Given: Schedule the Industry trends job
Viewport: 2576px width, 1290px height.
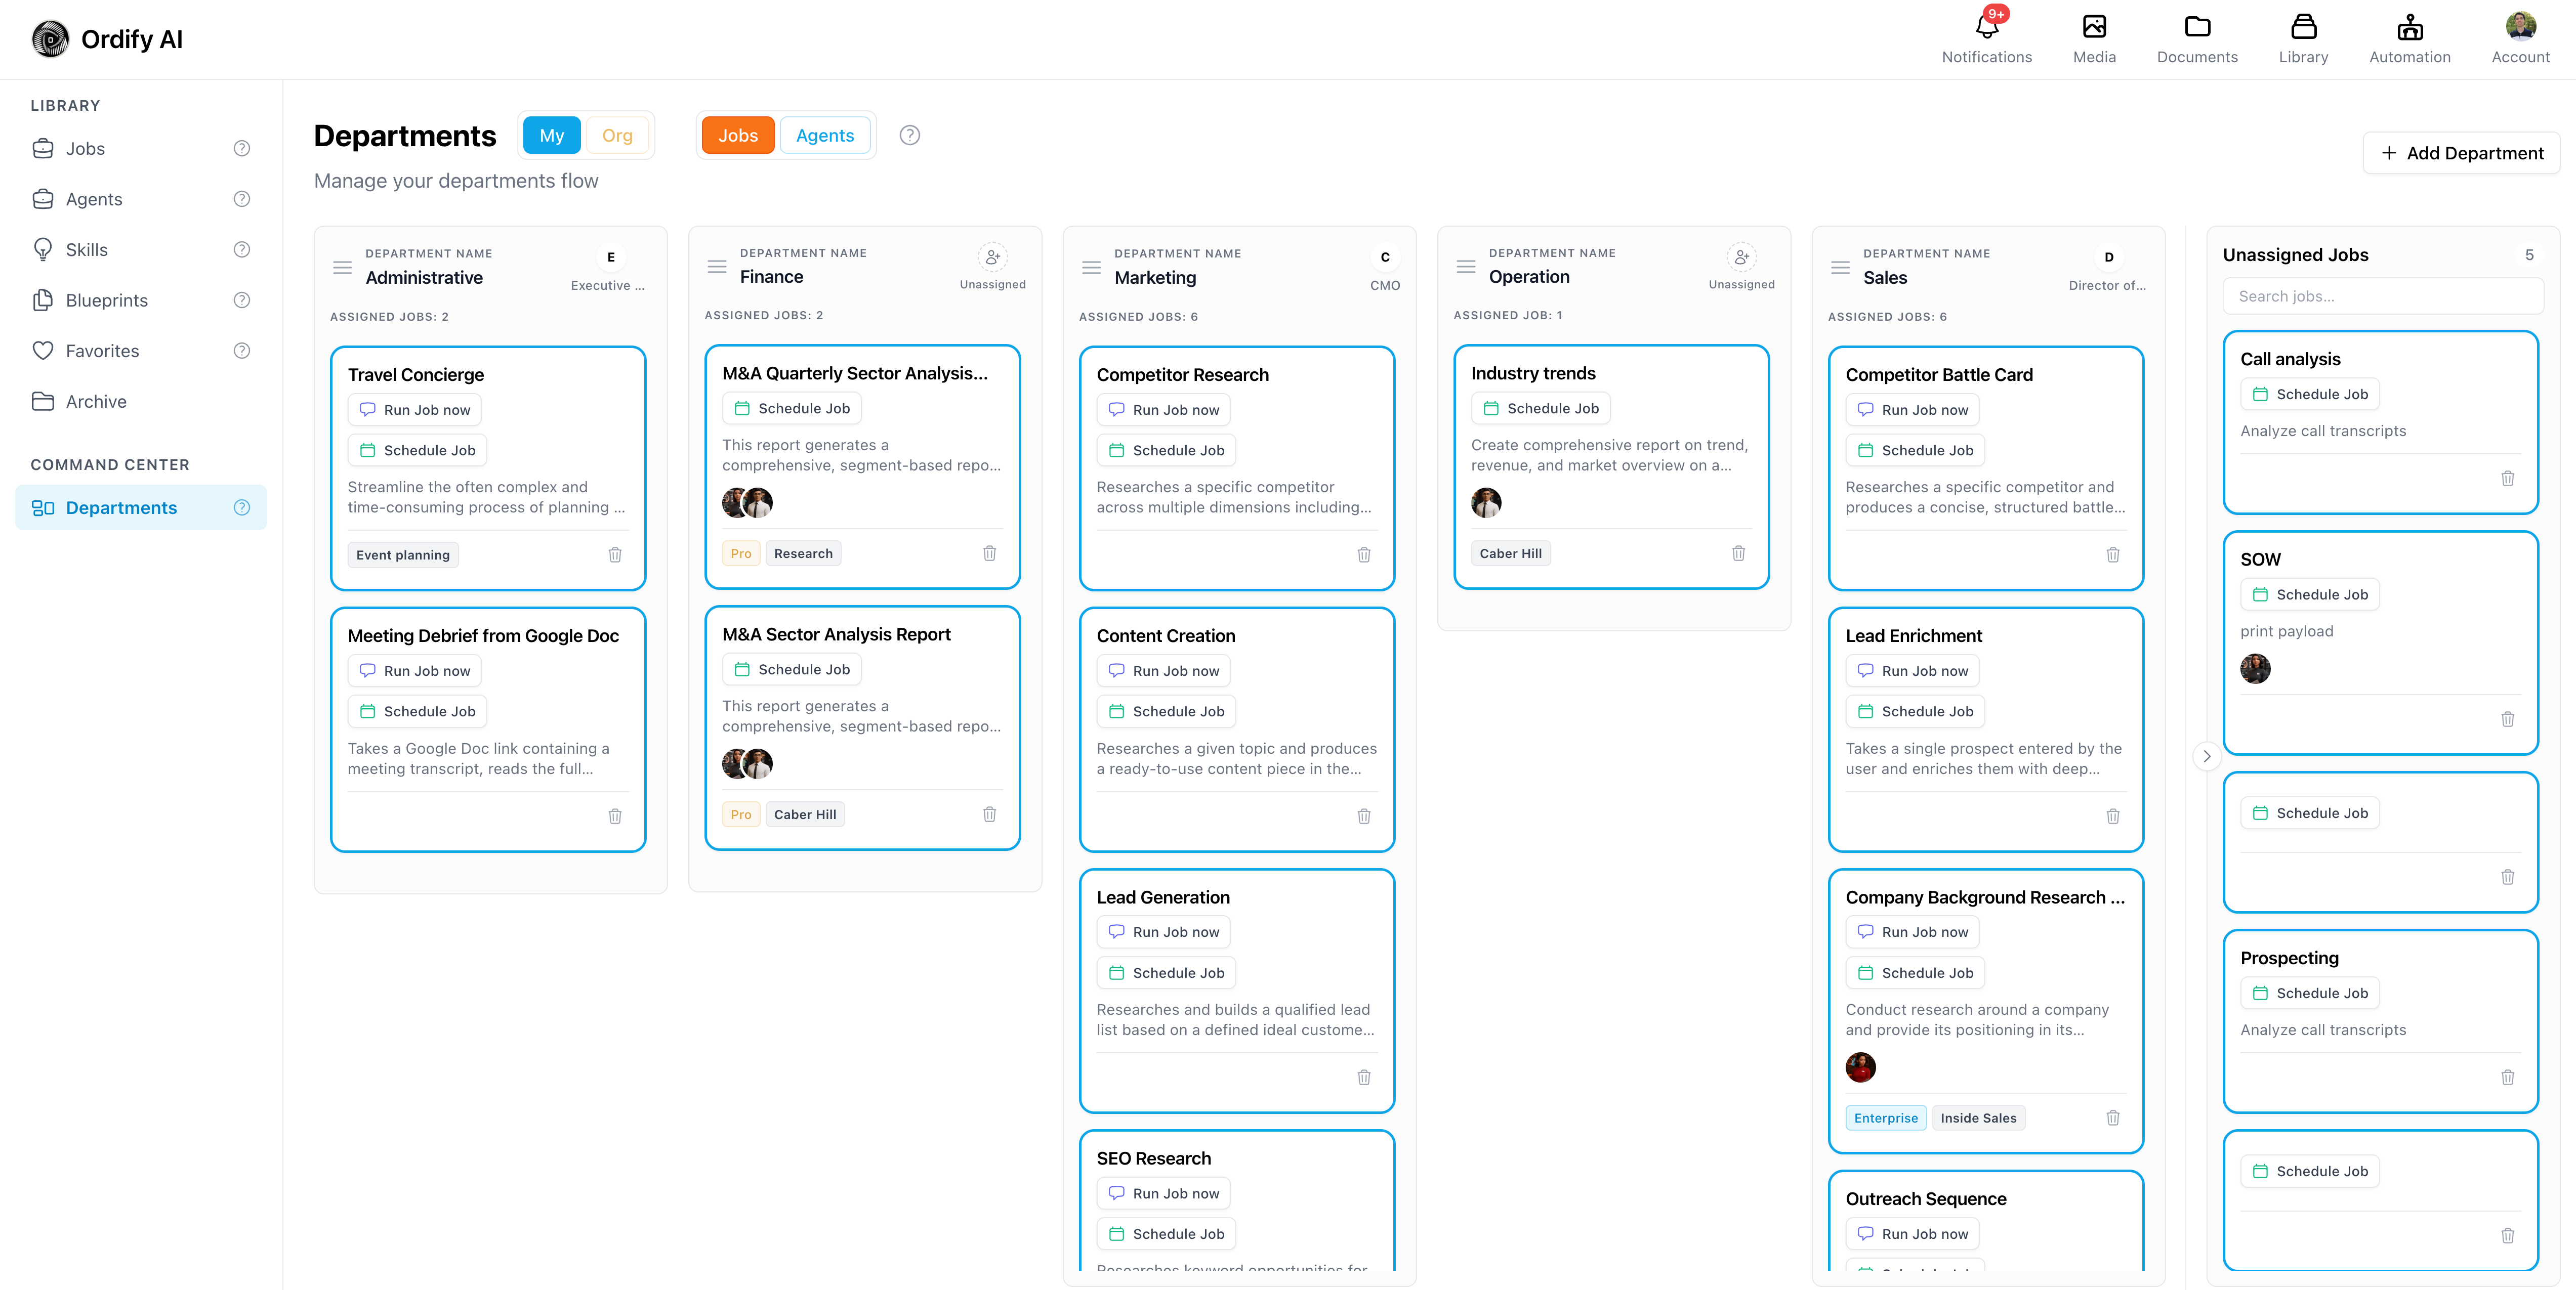Looking at the screenshot, I should 1541,409.
